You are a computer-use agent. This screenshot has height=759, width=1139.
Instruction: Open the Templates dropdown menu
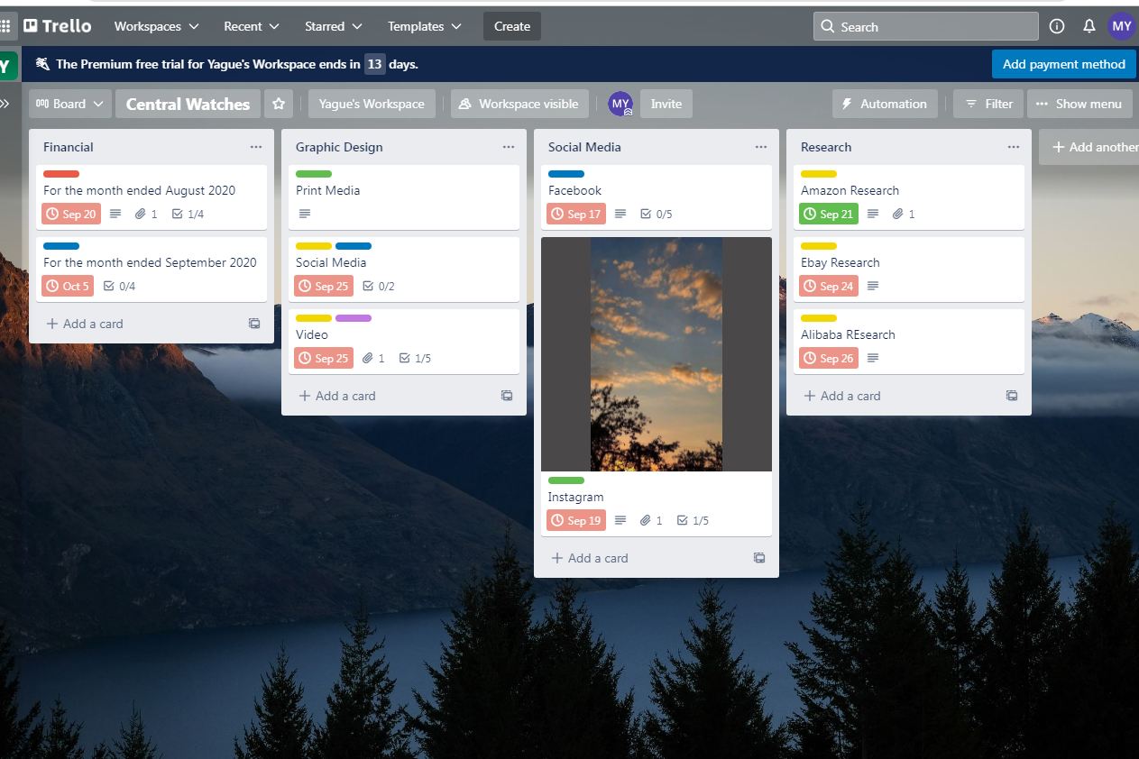424,26
